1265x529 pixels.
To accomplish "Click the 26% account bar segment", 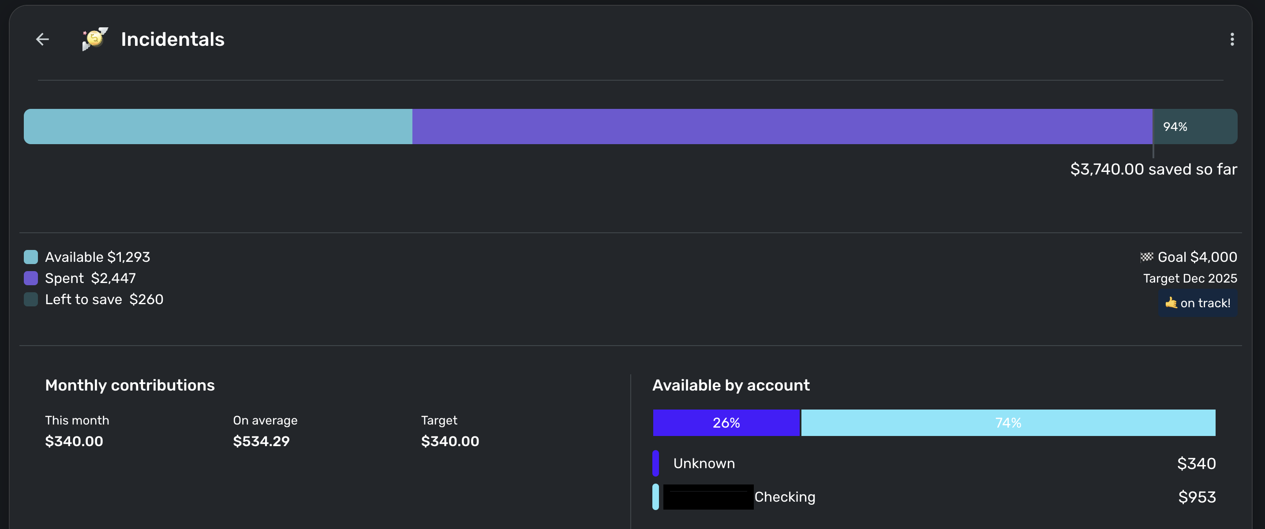I will tap(726, 422).
